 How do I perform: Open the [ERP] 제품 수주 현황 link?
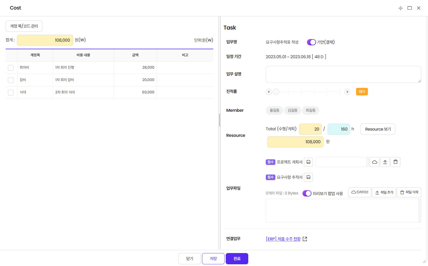coord(283,239)
